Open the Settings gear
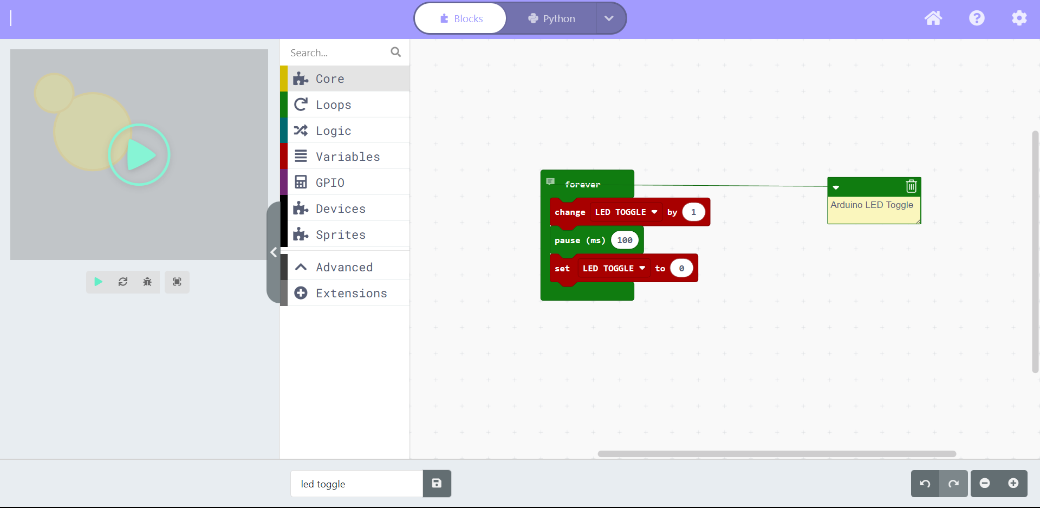Image resolution: width=1040 pixels, height=508 pixels. click(1019, 18)
